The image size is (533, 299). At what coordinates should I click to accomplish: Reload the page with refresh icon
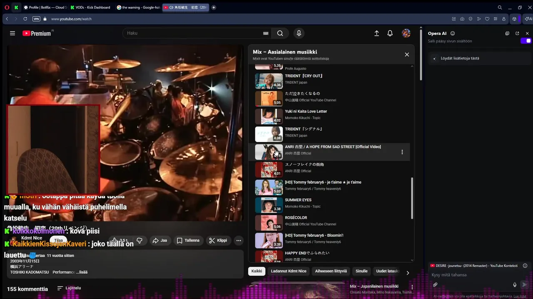25,19
